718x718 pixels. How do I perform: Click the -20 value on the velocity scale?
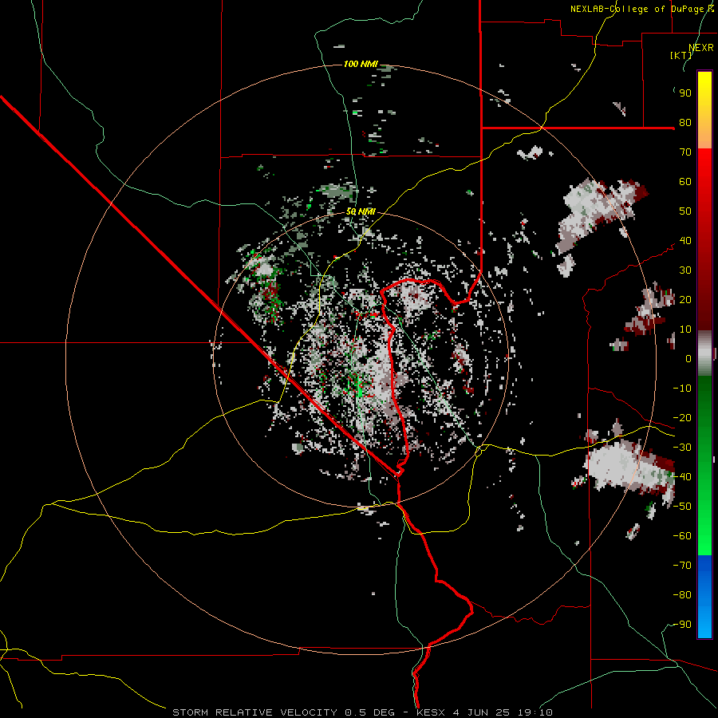point(682,417)
